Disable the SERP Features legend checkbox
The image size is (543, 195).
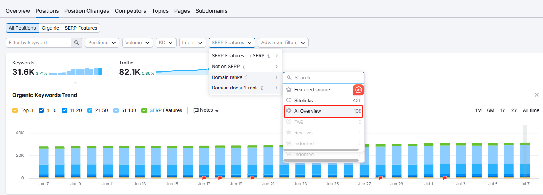(x=144, y=110)
